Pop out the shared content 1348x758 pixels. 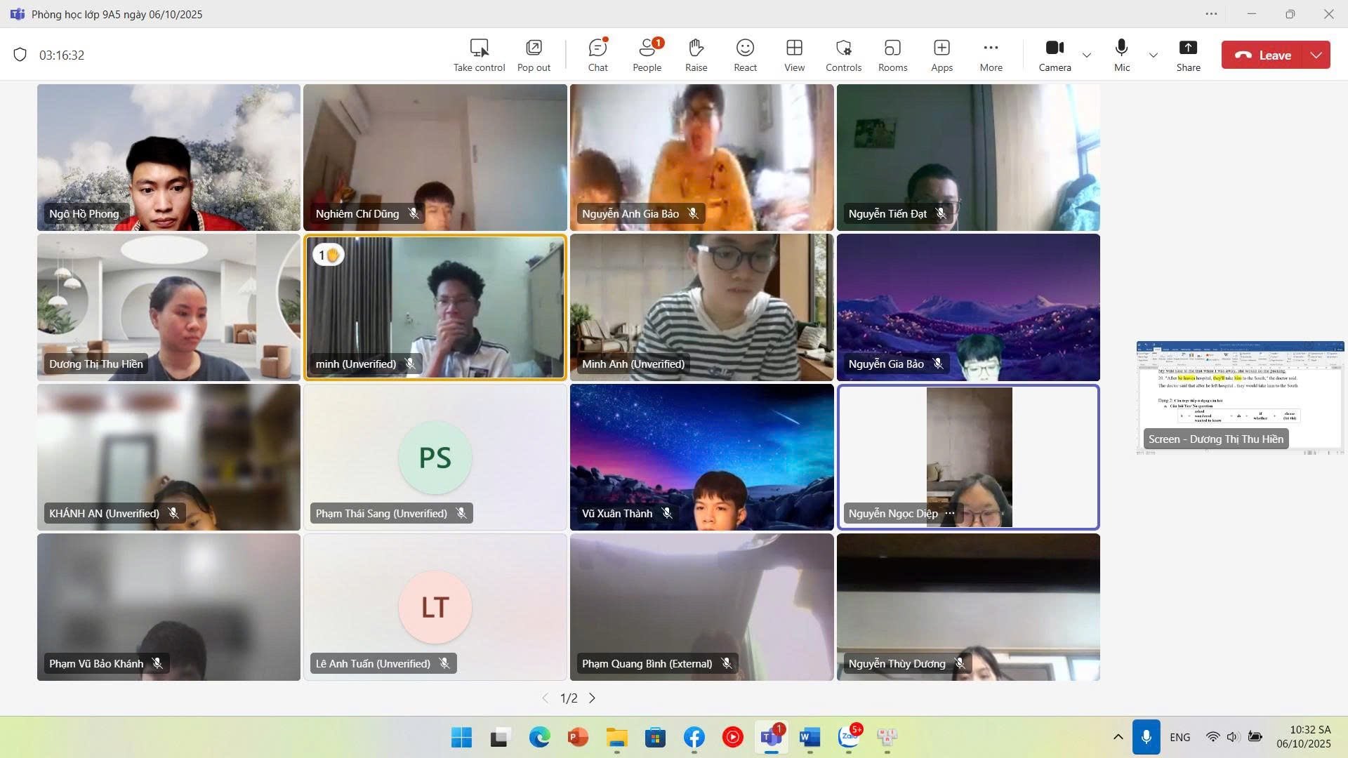click(x=534, y=55)
